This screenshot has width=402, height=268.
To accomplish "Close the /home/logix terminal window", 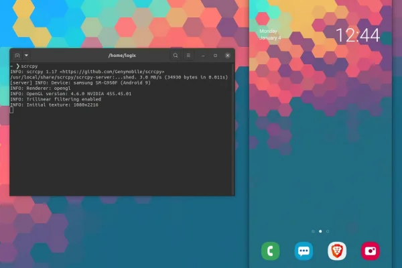I will pos(227,56).
